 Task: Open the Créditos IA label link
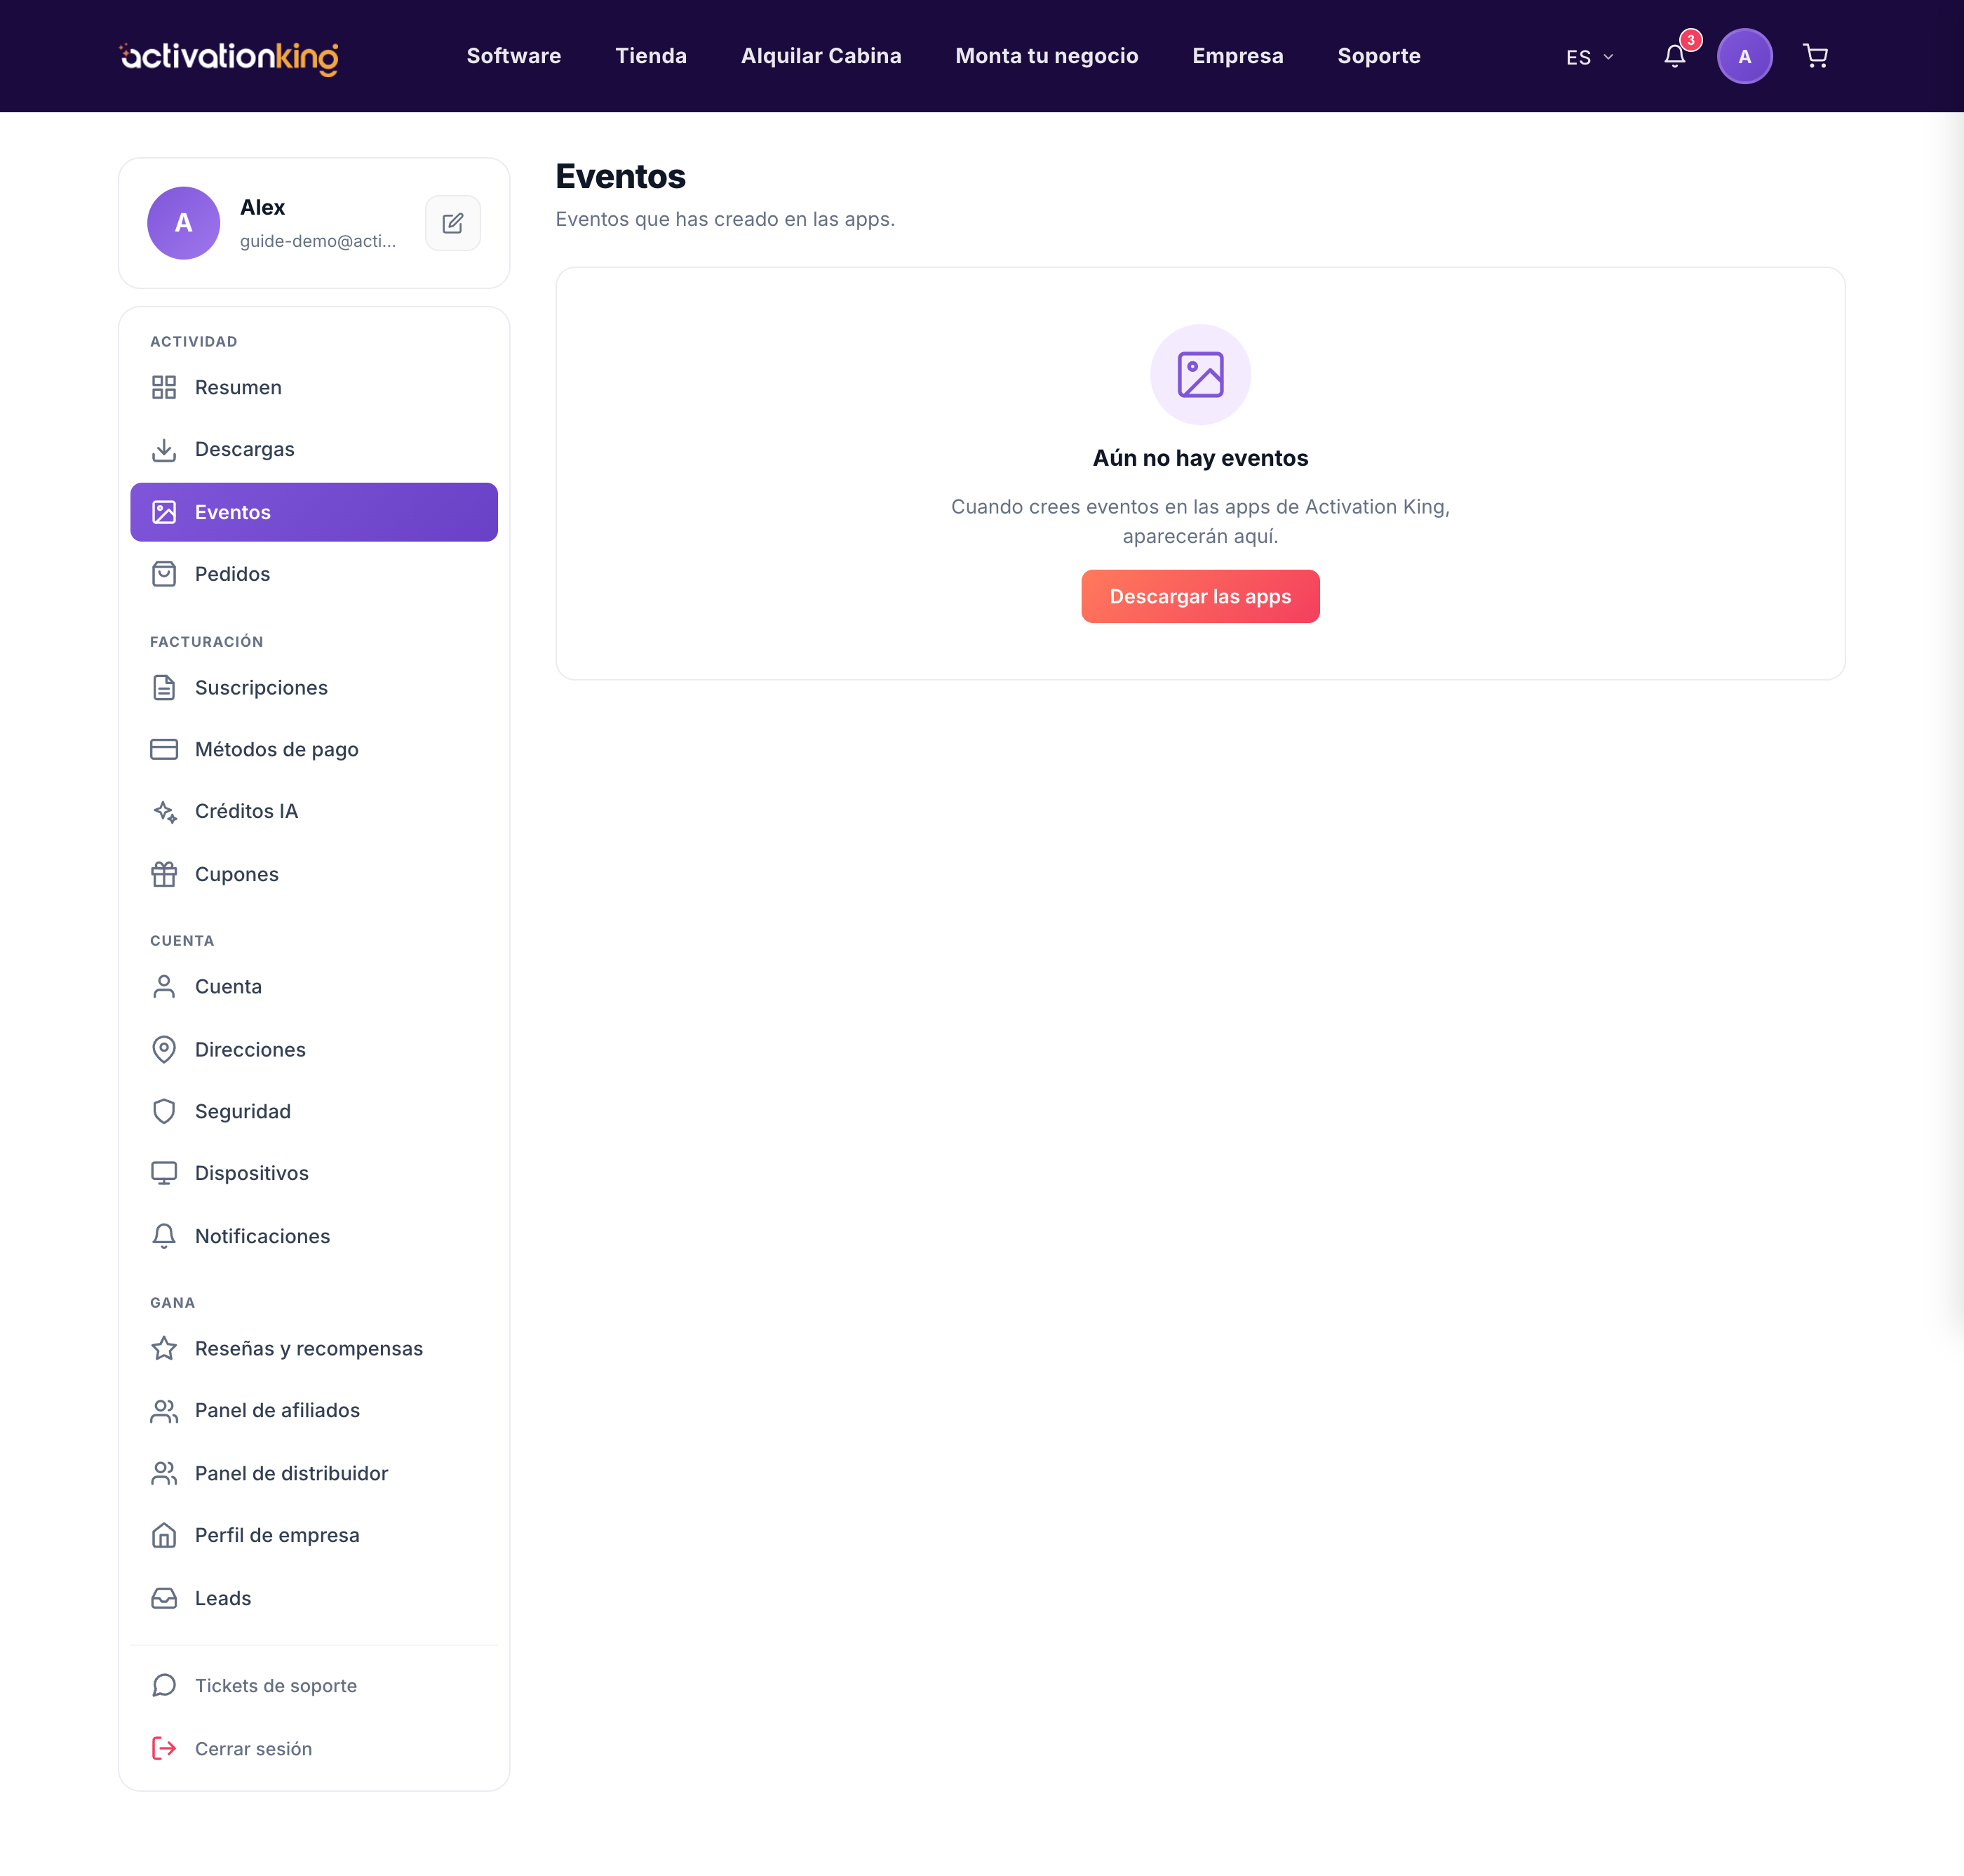click(247, 811)
